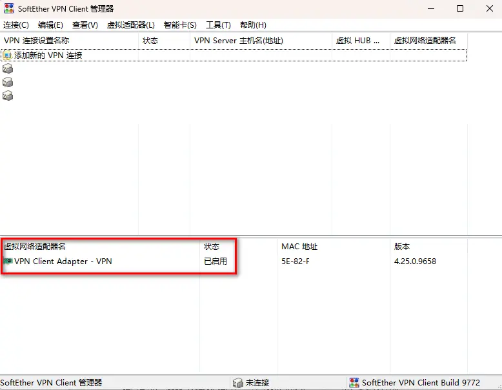Open the 虚拟适配器(L) menu

(130, 25)
